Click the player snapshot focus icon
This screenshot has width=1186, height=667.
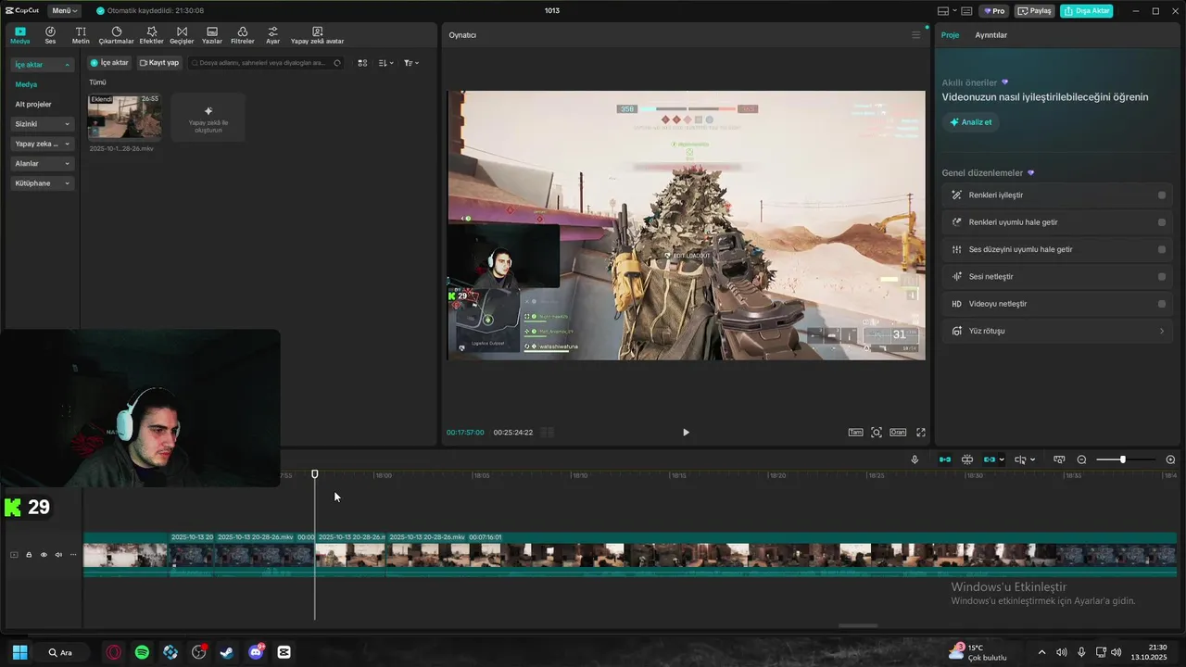click(x=877, y=433)
